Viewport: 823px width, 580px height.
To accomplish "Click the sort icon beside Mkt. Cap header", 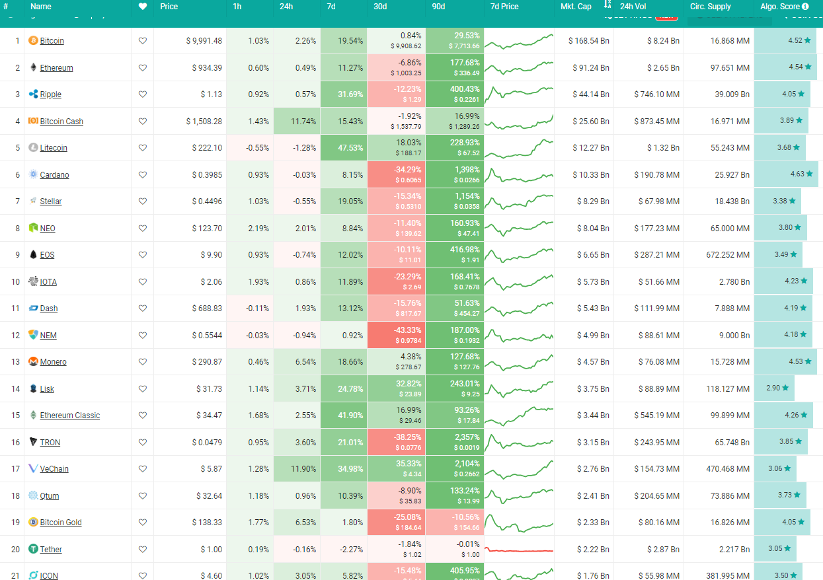I will coord(607,5).
